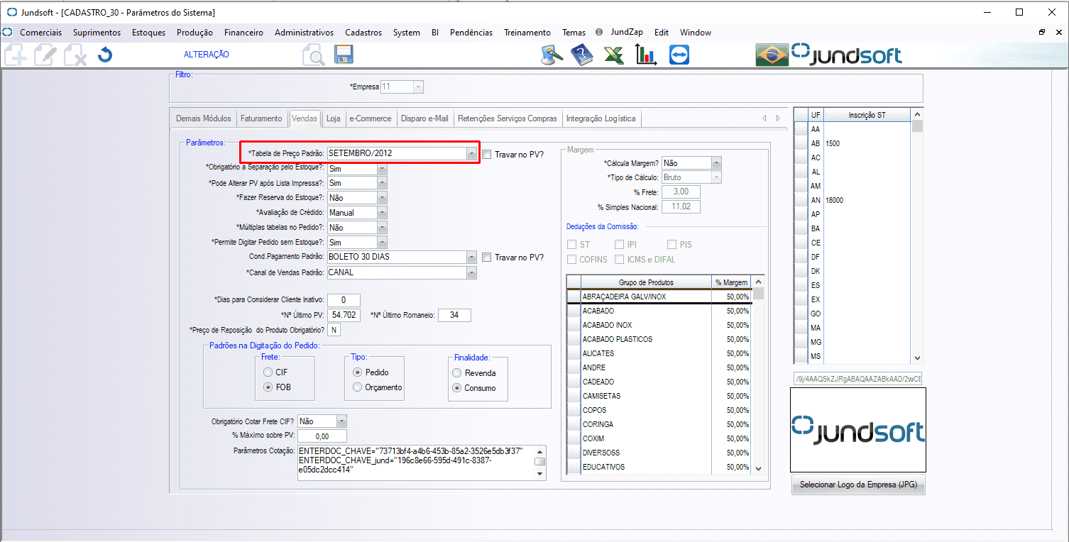
Task: Click the Jundsoft app icon in menu bar
Action: pos(8,33)
